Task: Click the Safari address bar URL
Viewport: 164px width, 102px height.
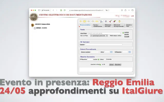Action: tap(87, 10)
